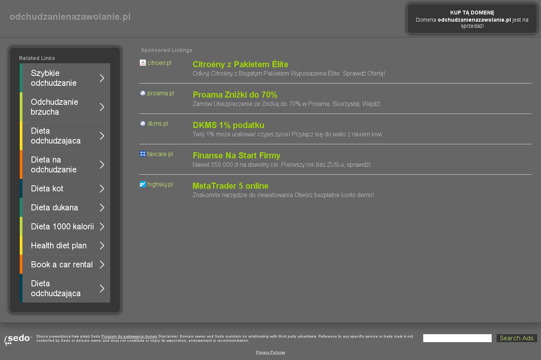Focus the search ads input field
This screenshot has height=360, width=541.
pyautogui.click(x=457, y=338)
